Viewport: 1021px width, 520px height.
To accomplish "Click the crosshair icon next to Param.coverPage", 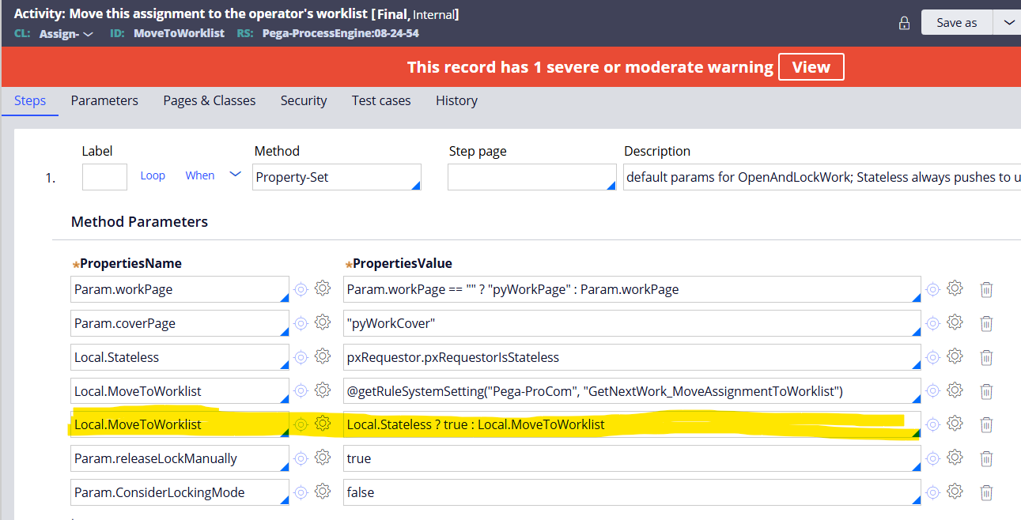I will (x=301, y=322).
